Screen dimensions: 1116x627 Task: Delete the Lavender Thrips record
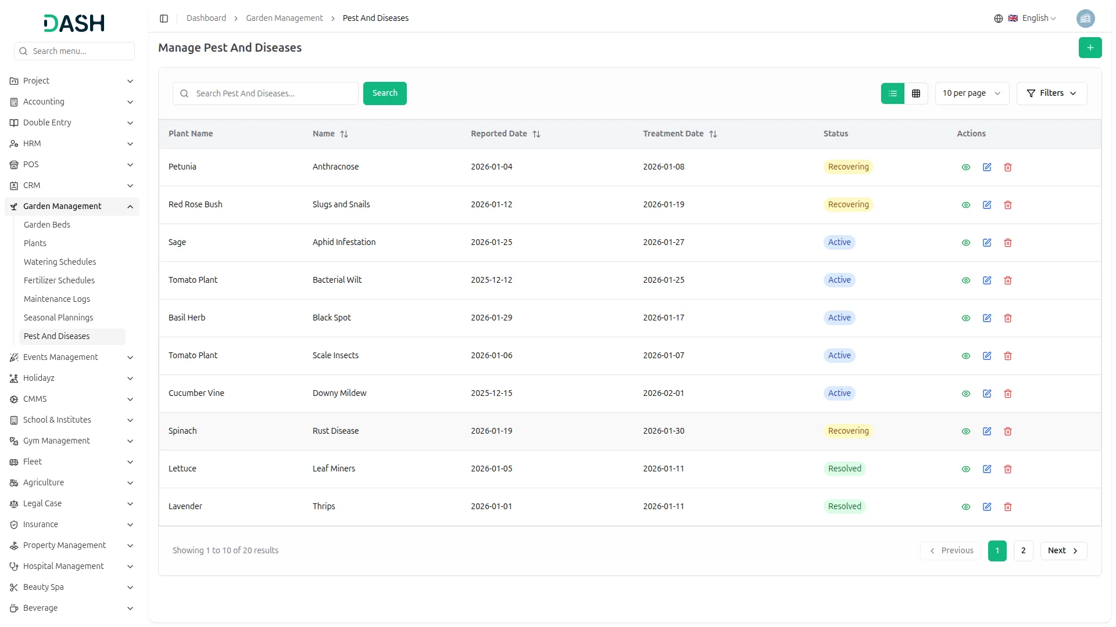pos(1008,507)
